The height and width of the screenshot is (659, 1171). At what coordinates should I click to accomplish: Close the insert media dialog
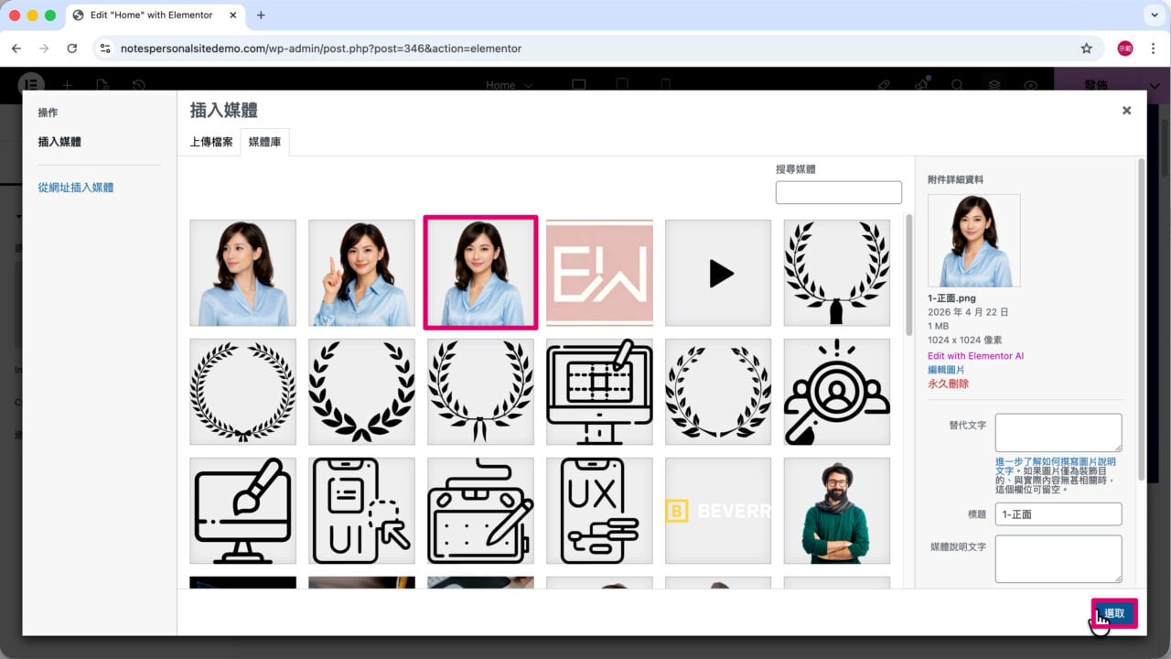(x=1126, y=110)
